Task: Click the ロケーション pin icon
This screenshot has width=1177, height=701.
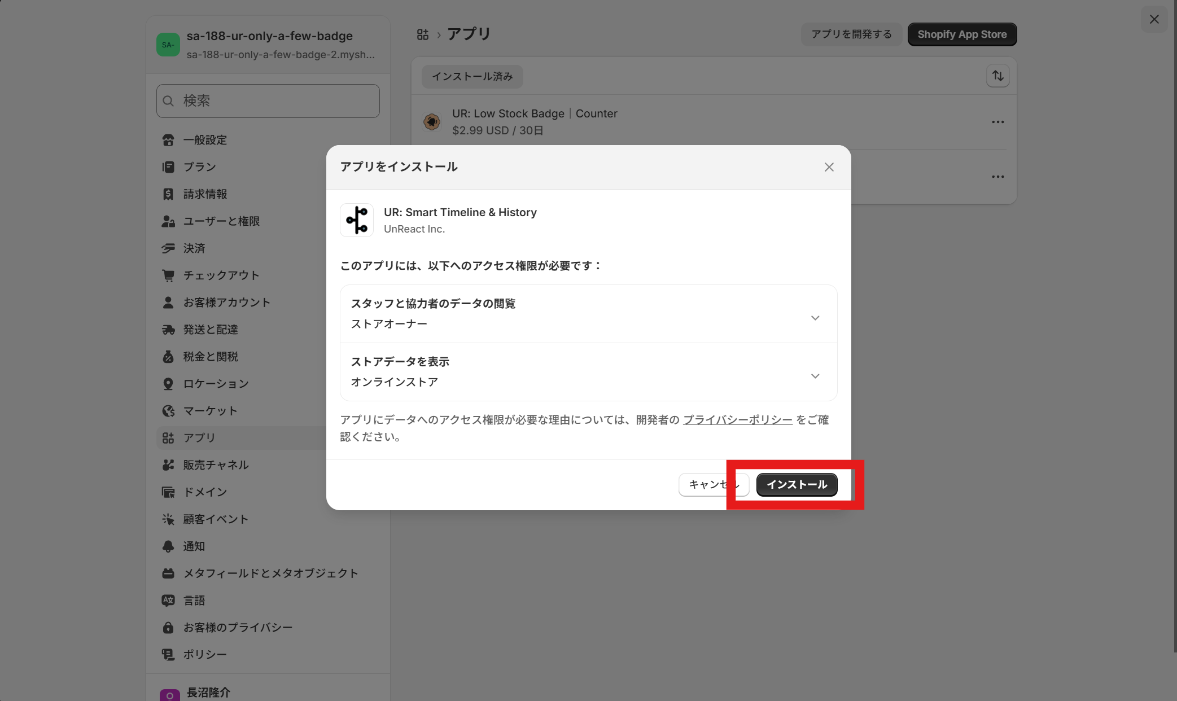Action: tap(168, 384)
